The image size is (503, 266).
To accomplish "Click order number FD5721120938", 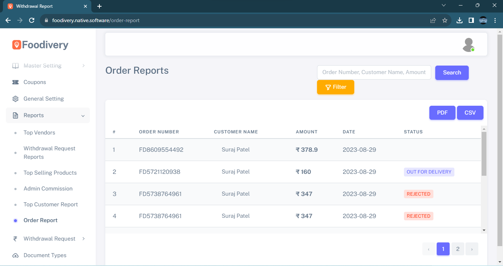I will point(159,172).
